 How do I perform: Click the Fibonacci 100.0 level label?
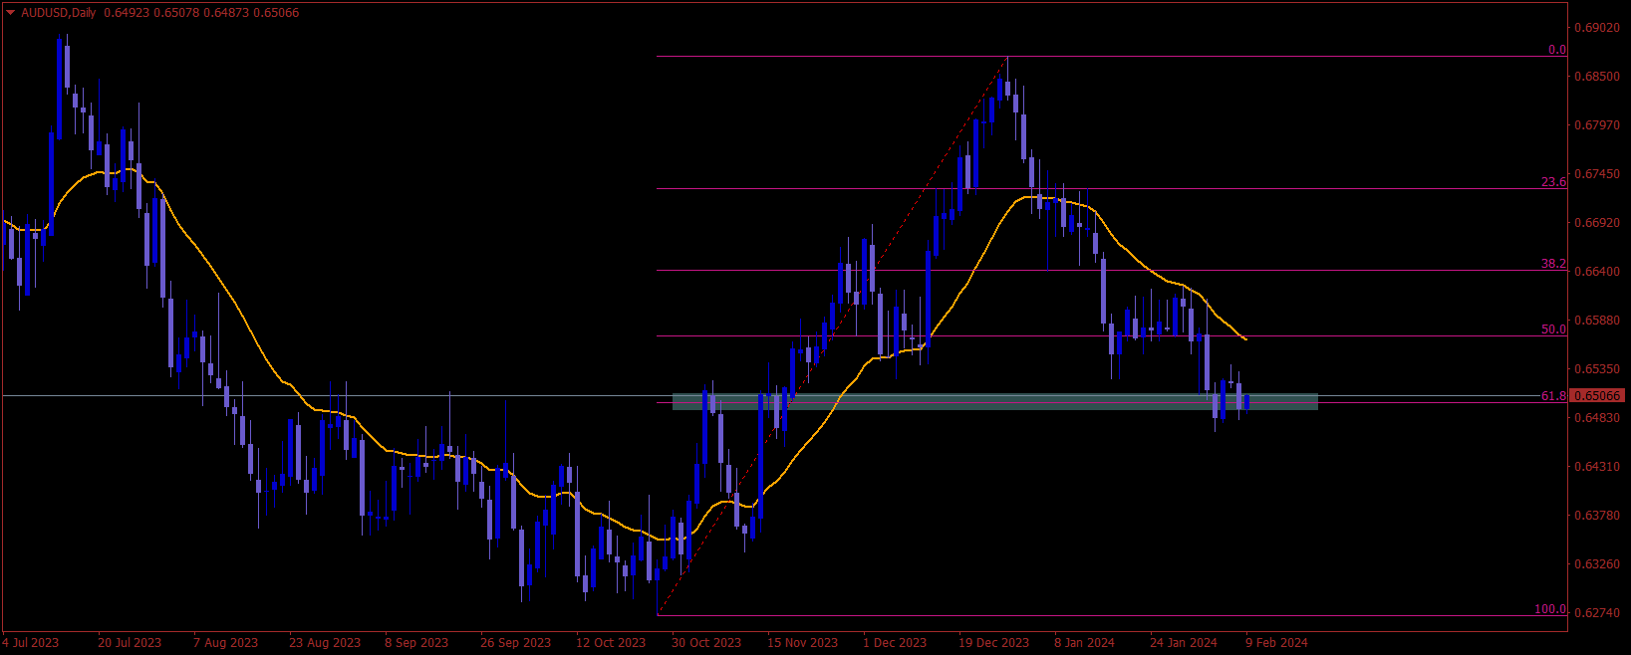[x=1550, y=609]
